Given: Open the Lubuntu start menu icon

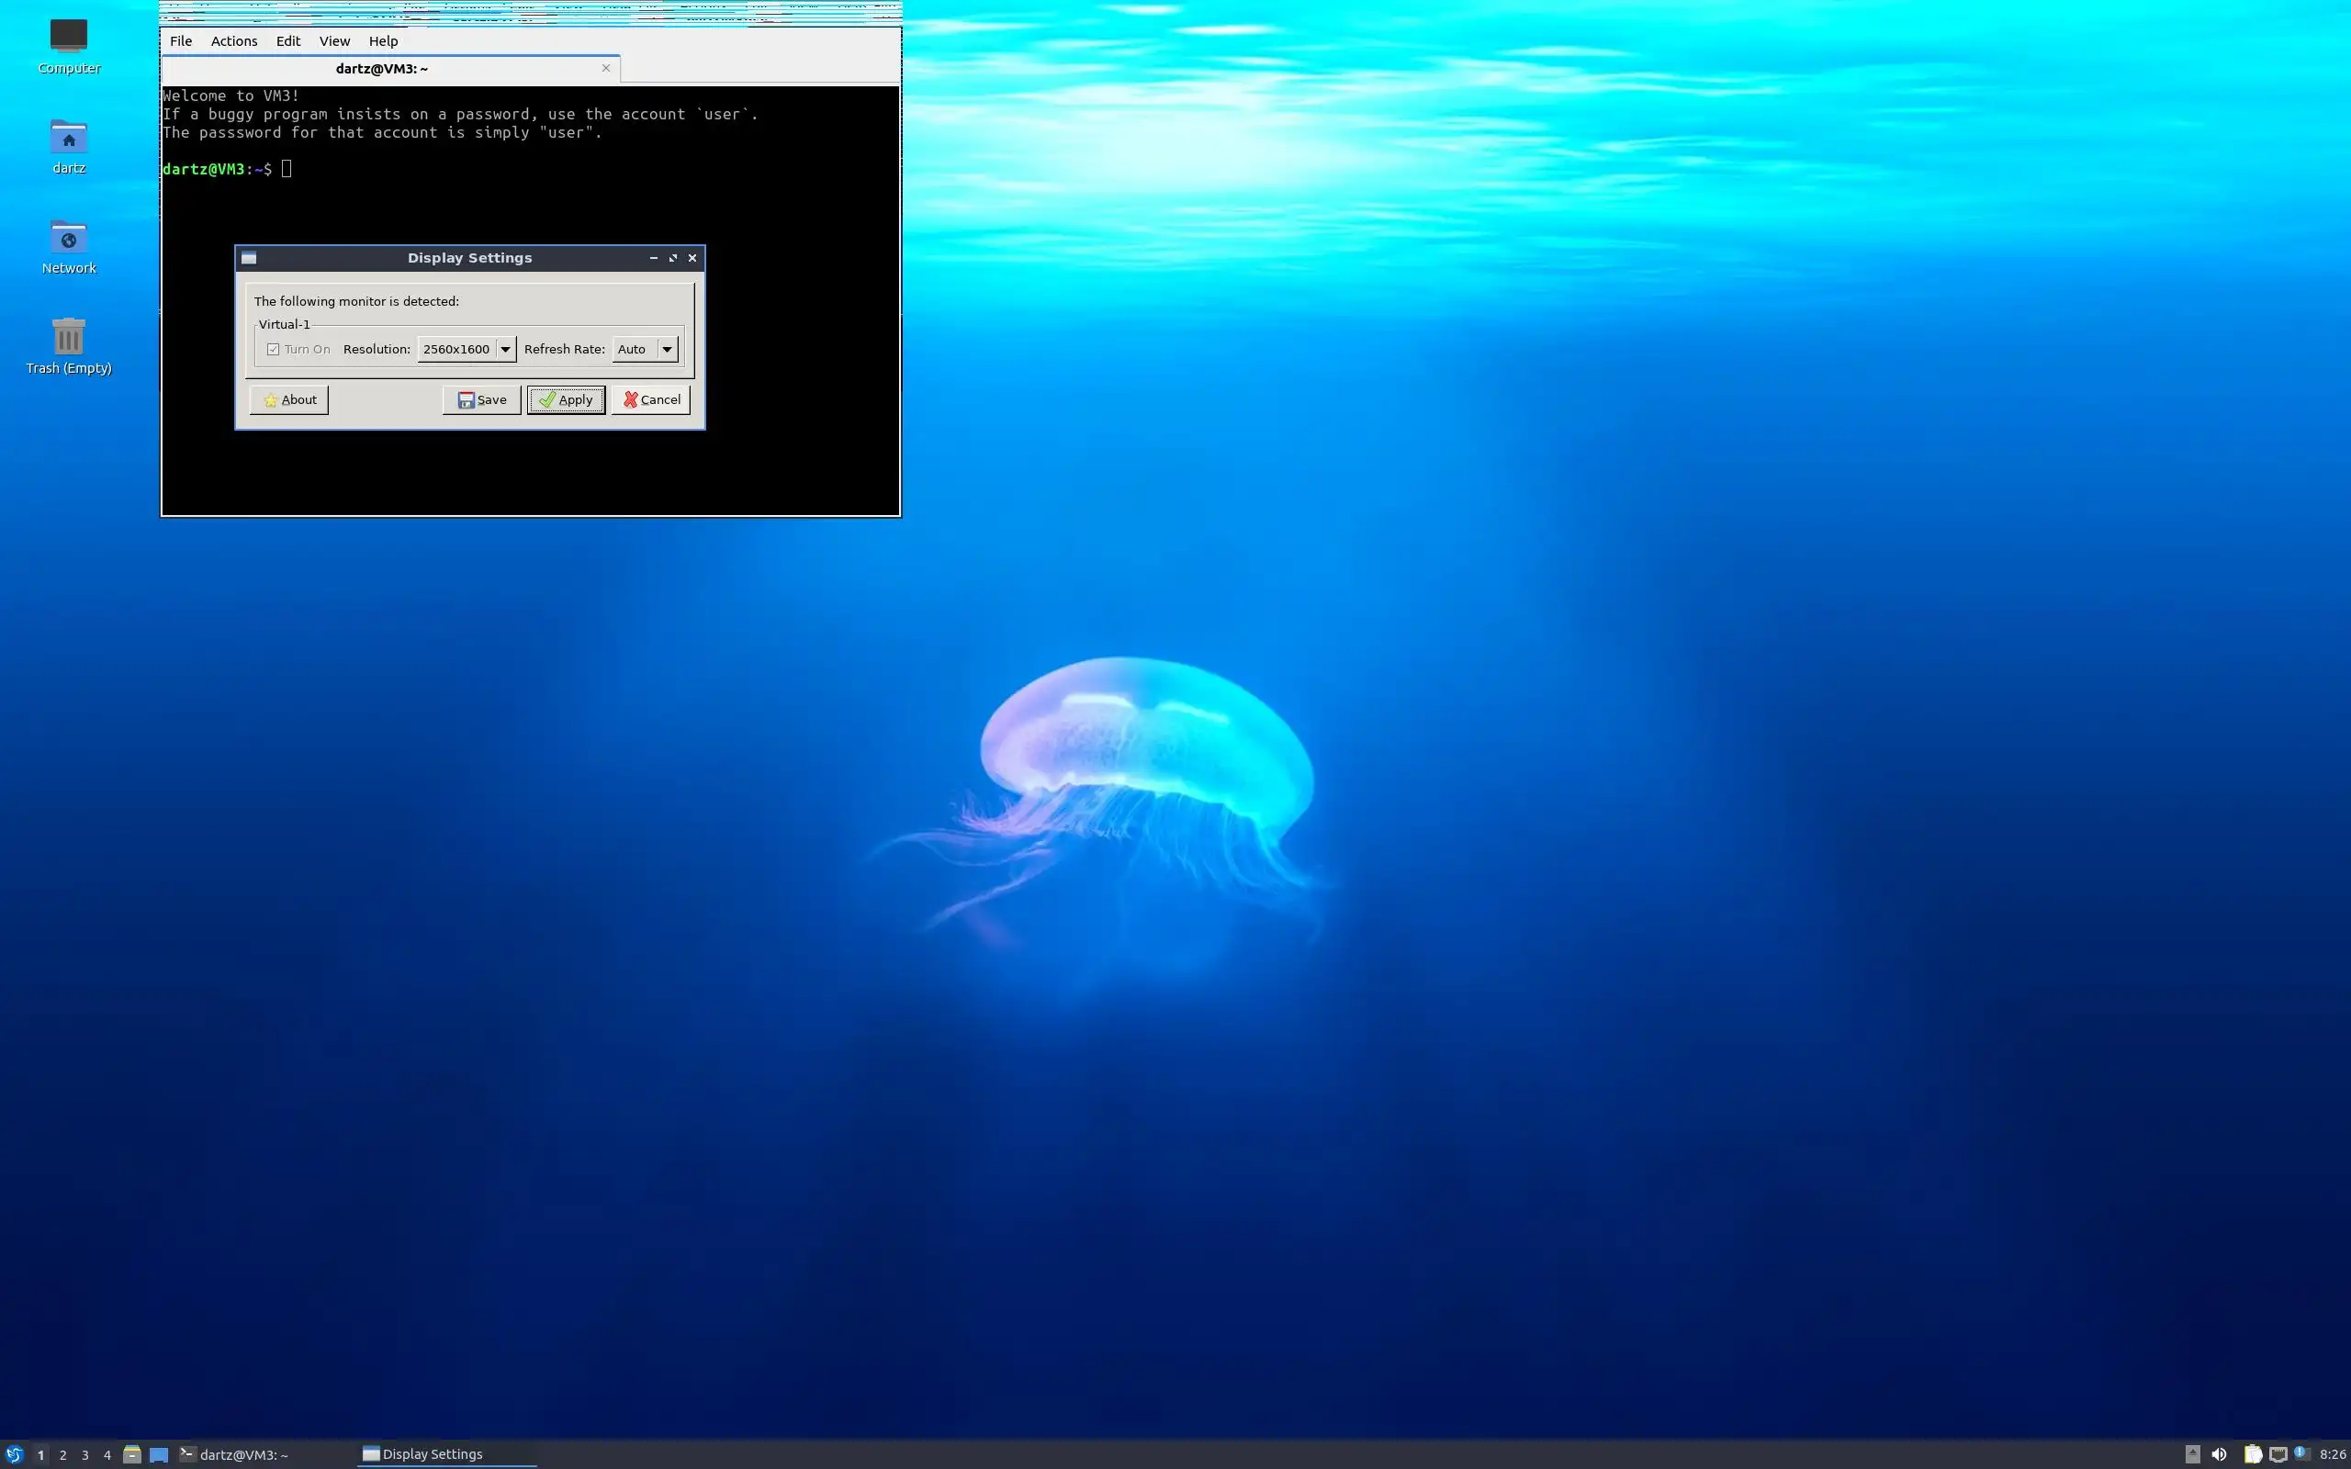Looking at the screenshot, I should [x=14, y=1454].
